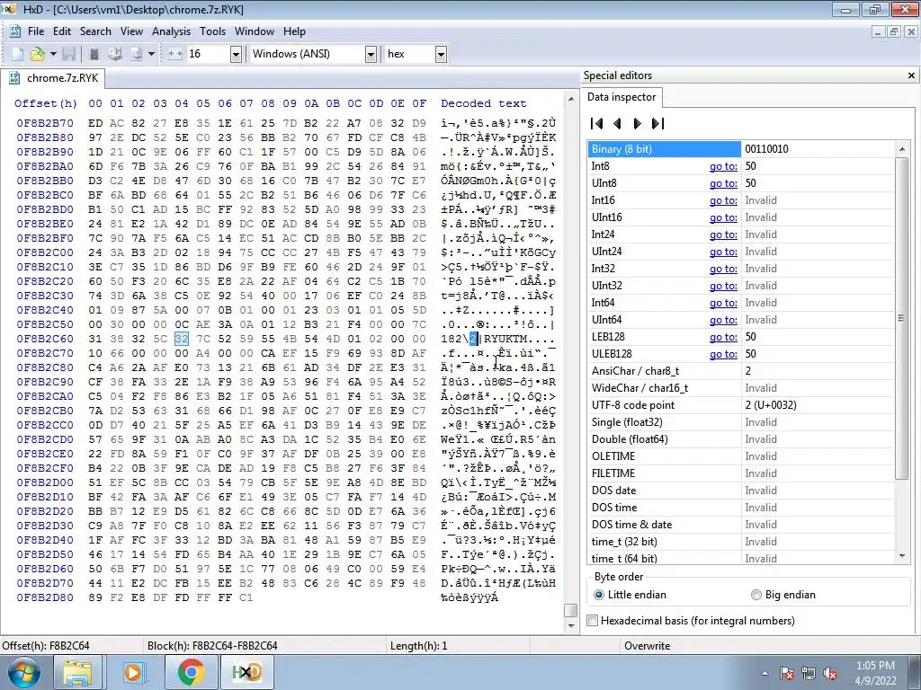
Task: Click the Int16 go to link
Action: [723, 200]
